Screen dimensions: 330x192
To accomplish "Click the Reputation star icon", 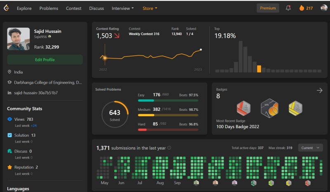I will point(9,167).
